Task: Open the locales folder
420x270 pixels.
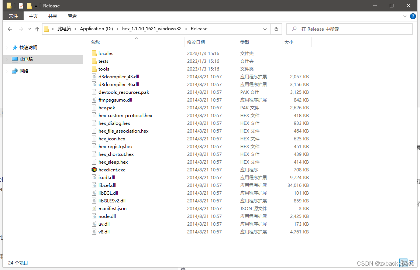Action: click(106, 53)
